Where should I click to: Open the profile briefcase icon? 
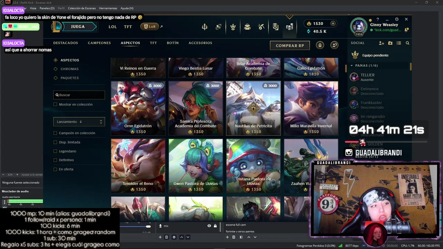(247, 27)
